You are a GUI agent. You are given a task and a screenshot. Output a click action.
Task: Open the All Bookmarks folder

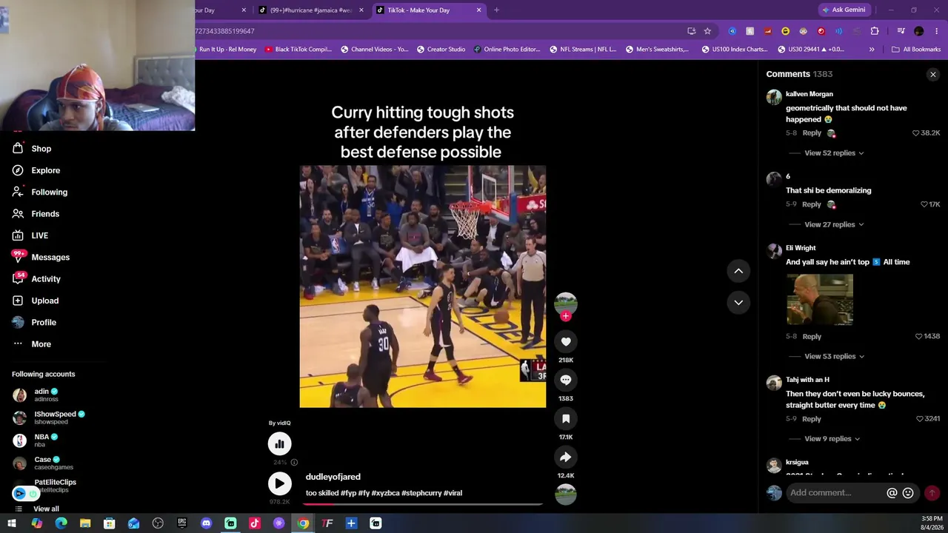(x=916, y=50)
